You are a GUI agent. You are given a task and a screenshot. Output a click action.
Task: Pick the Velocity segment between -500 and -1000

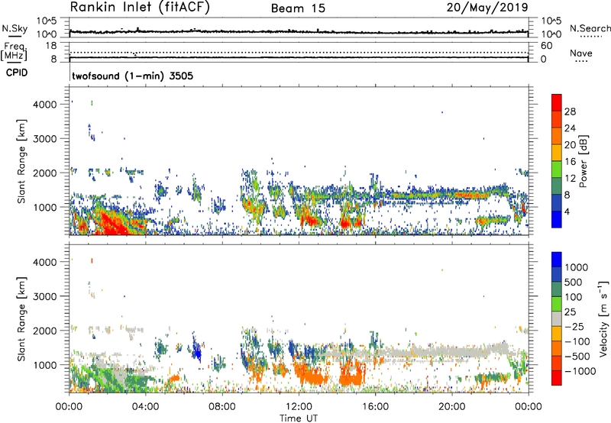click(x=557, y=363)
